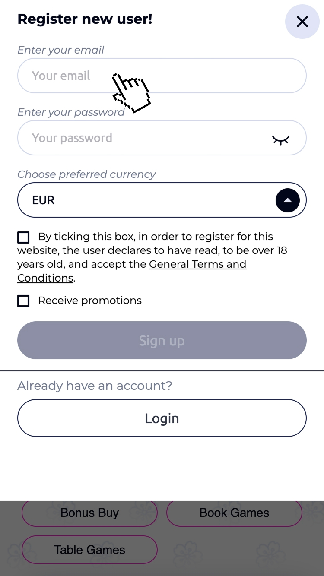This screenshot has height=576, width=324.
Task: Tick the terms and age confirmation checkbox
Action: point(23,237)
